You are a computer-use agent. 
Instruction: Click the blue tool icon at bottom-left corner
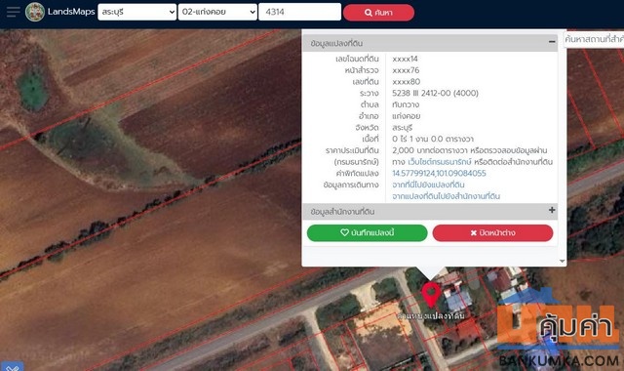[x=12, y=366]
